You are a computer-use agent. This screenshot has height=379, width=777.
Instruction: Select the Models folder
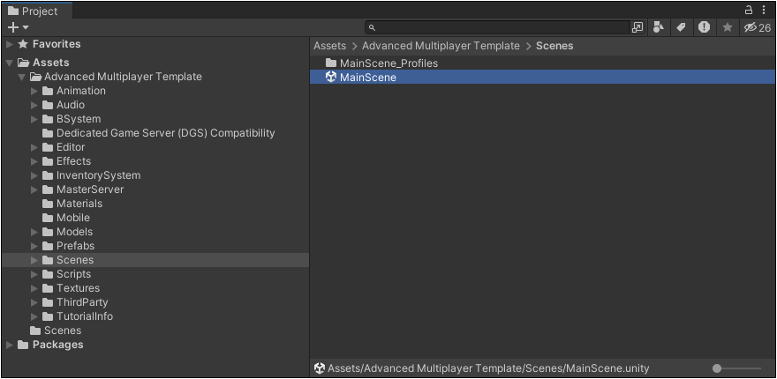click(155, 232)
